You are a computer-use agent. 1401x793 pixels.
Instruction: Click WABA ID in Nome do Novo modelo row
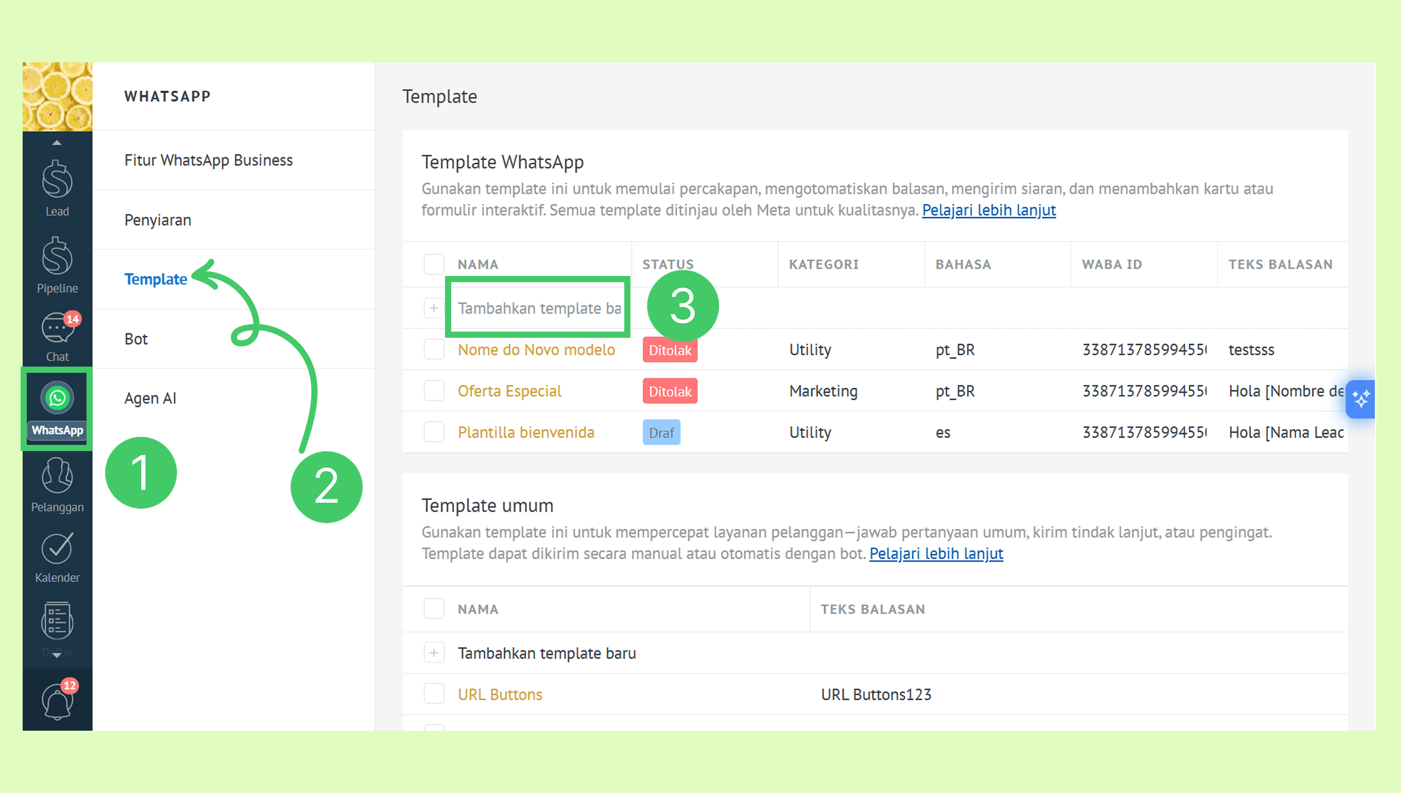click(1144, 349)
